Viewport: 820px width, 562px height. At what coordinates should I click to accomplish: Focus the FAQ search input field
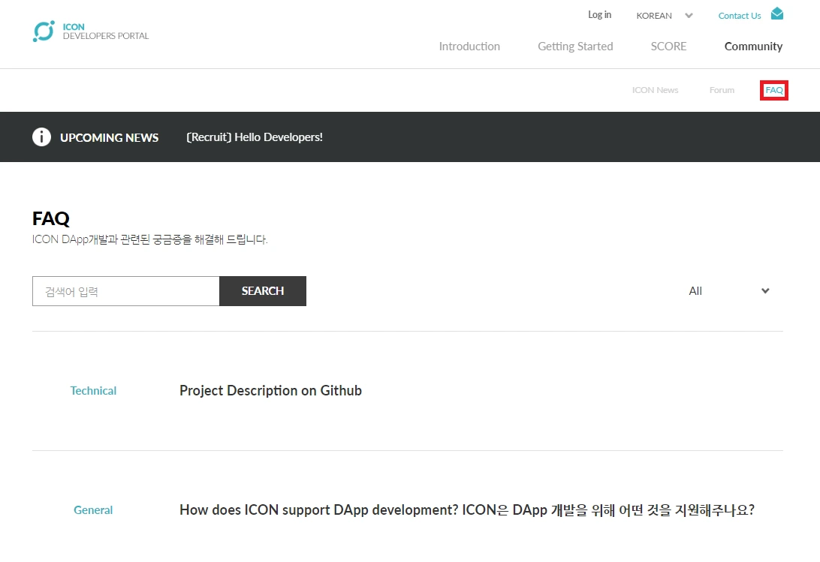click(126, 291)
